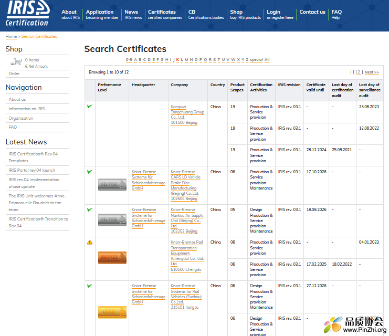Open the CB Certifications bodies menu
Image resolution: width=389 pixels, height=336 pixels.
point(206,14)
